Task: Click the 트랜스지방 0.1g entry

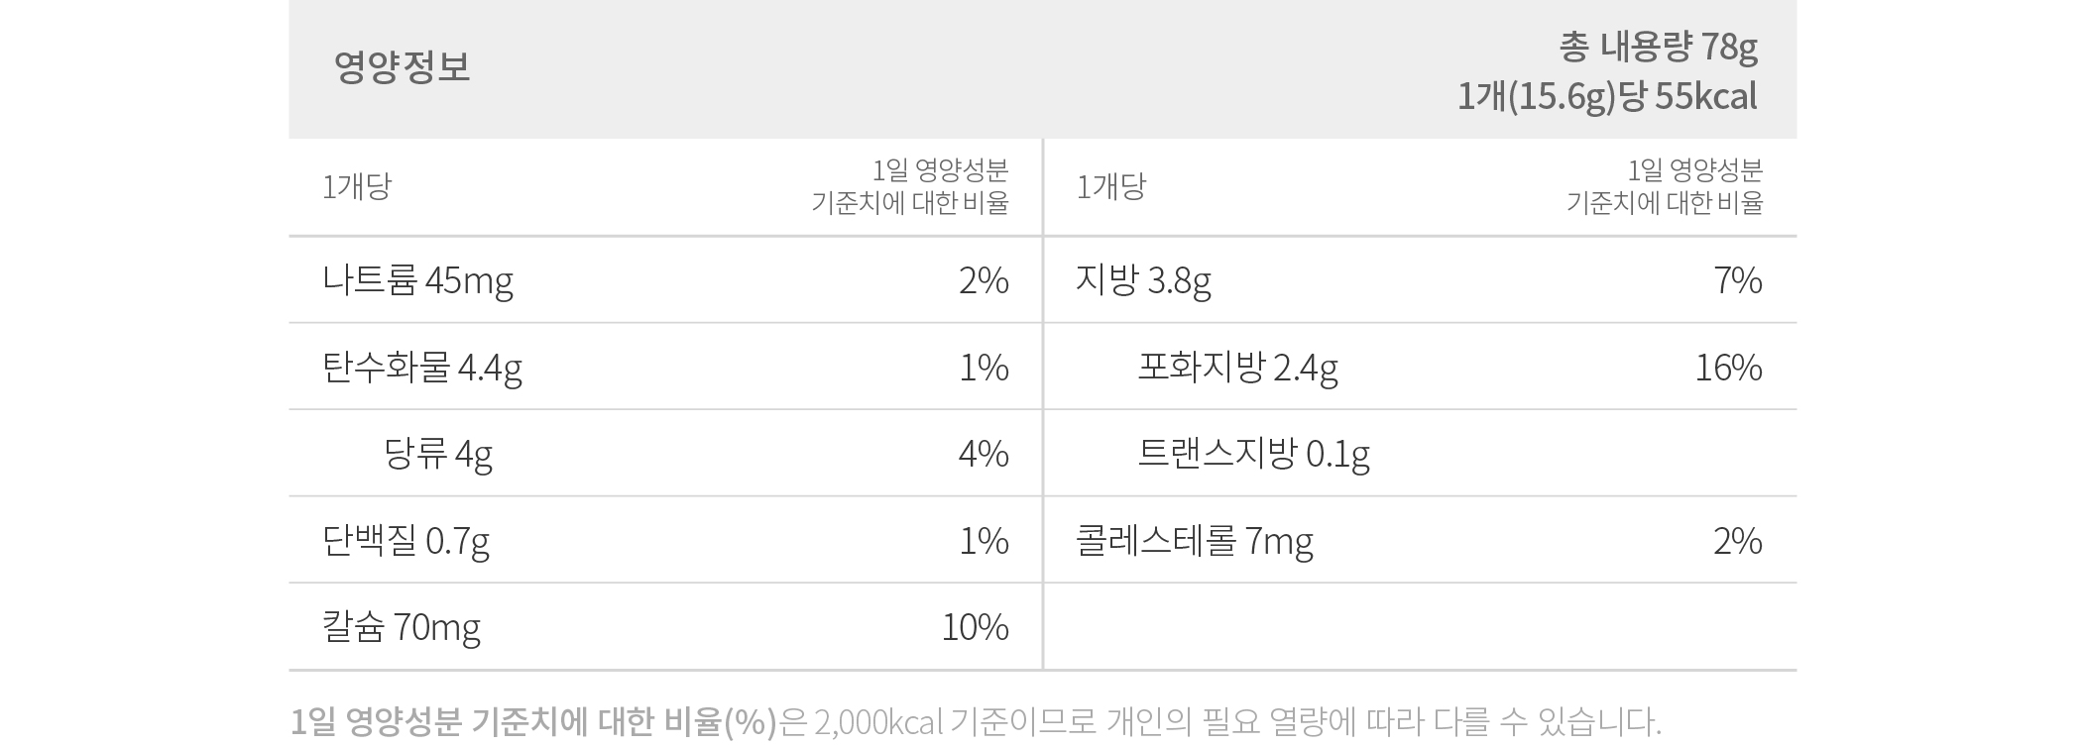Action: point(1253,454)
